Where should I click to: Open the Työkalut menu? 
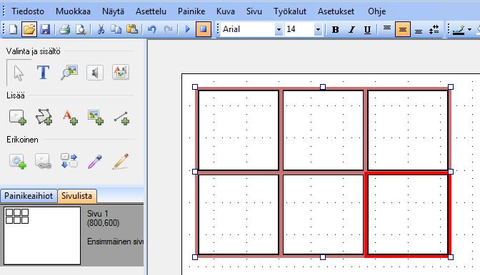(289, 11)
